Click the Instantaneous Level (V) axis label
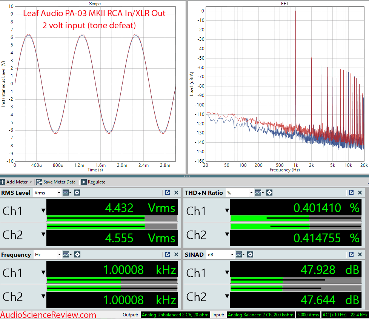369x319 pixels. click(3, 84)
